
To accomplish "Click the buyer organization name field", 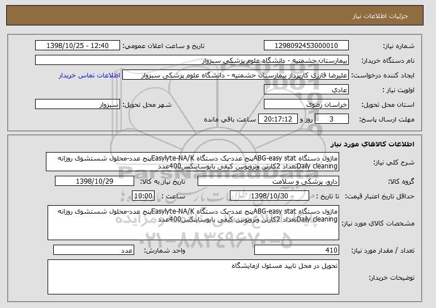I will coord(192,60).
